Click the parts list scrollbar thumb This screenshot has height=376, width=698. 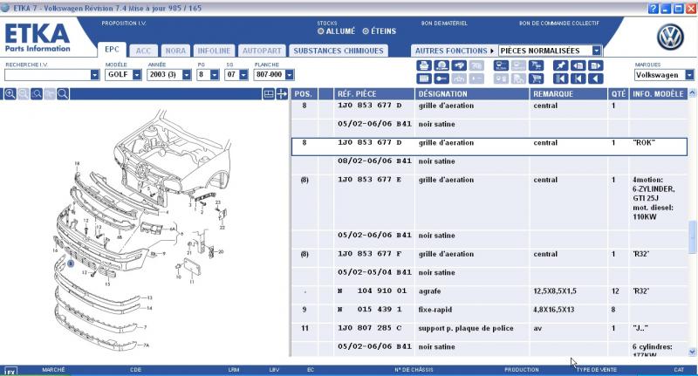(692, 236)
